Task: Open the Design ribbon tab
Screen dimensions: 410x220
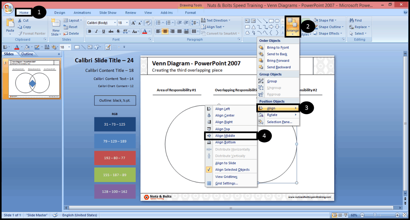Action: point(60,13)
